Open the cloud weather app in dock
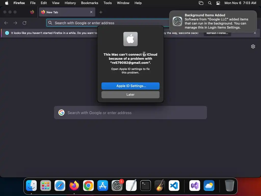 [209, 186]
